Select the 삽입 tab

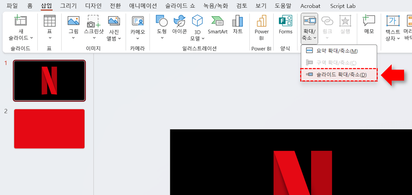click(x=46, y=6)
